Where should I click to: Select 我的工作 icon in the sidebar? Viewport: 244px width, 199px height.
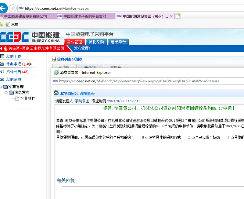(3, 57)
